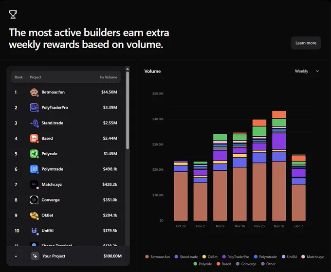The image size is (331, 272).
Task: Open the Weekly period dropdown
Action: tap(307, 72)
